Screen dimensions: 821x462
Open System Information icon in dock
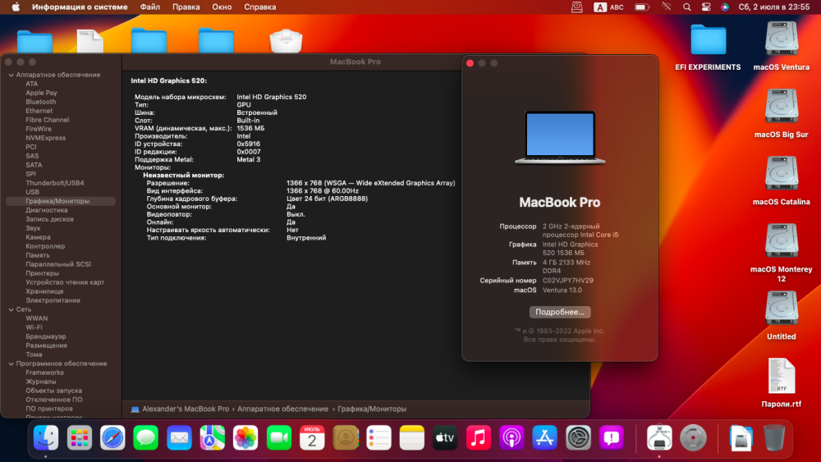659,437
